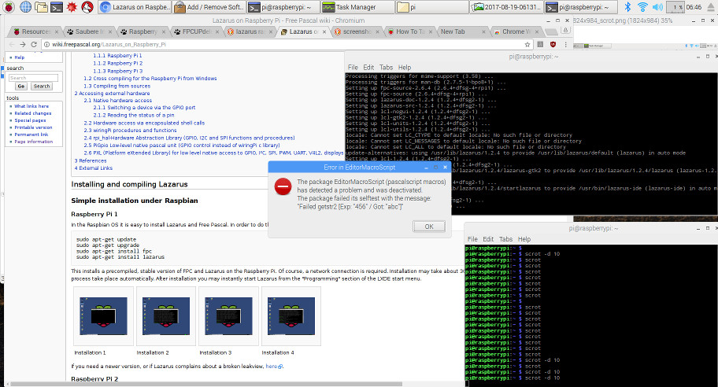
Task: Launch the web browser globe icon
Action: click(24, 7)
